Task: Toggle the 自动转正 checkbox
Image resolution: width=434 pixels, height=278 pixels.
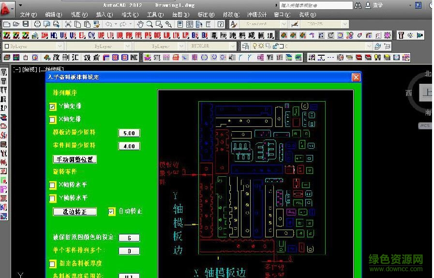Action: click(111, 212)
